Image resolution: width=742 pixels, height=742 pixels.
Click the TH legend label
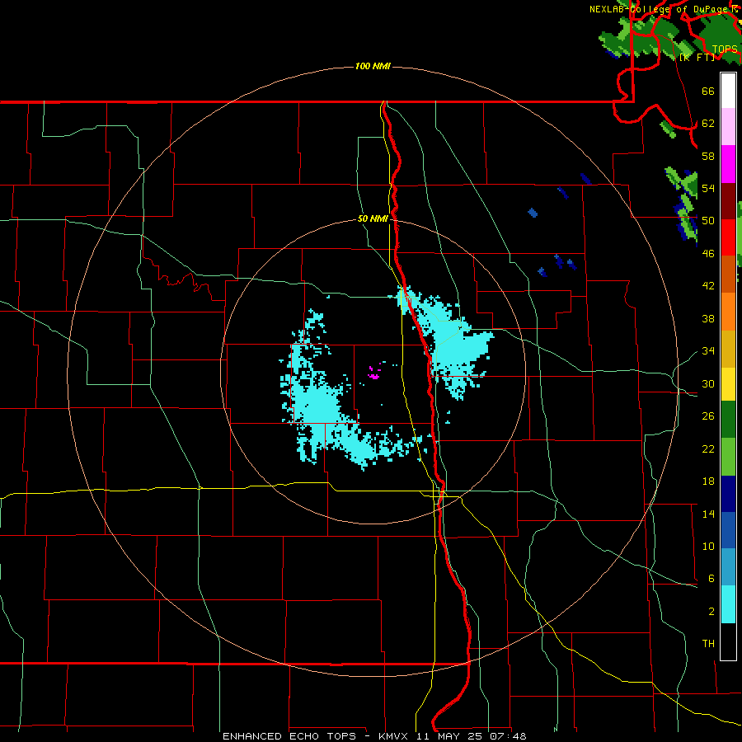pyautogui.click(x=708, y=644)
